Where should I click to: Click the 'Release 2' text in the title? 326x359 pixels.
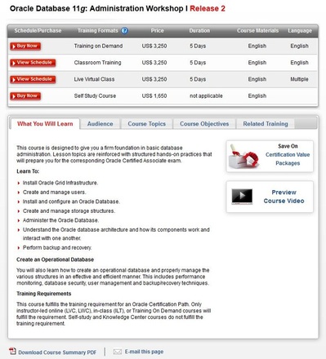coord(208,8)
